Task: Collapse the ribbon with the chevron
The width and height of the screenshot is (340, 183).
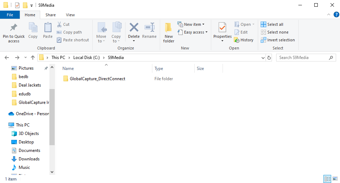Action: tap(328, 15)
